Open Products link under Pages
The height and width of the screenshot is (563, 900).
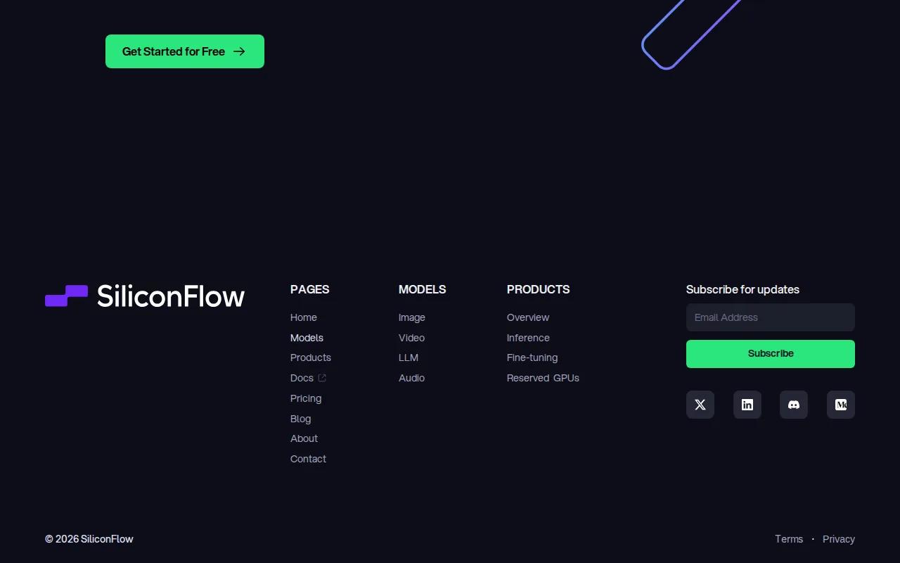(311, 358)
